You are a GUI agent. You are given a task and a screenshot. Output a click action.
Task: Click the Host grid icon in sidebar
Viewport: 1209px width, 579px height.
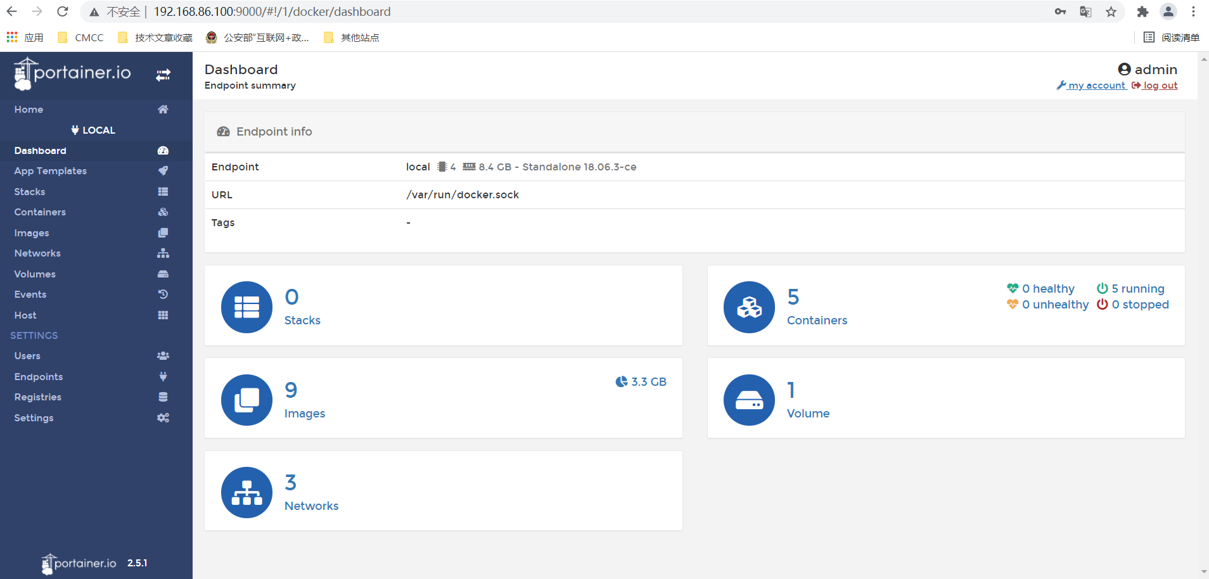[163, 315]
